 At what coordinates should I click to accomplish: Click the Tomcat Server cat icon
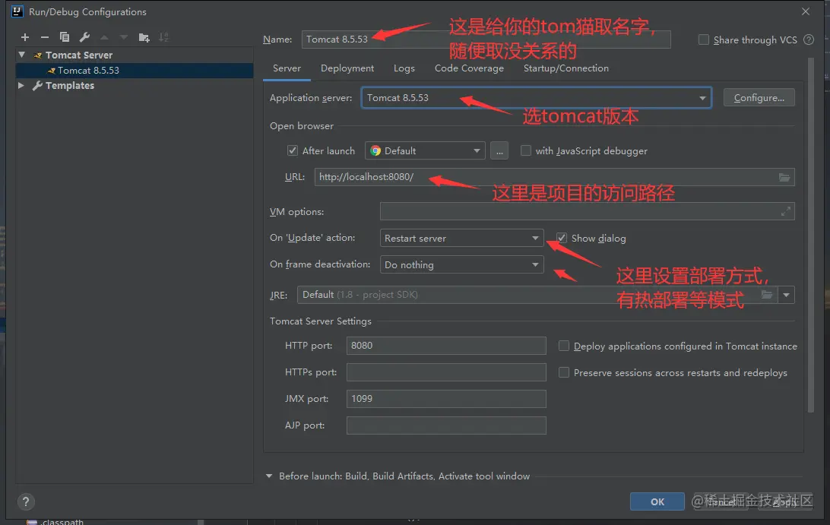click(x=37, y=55)
